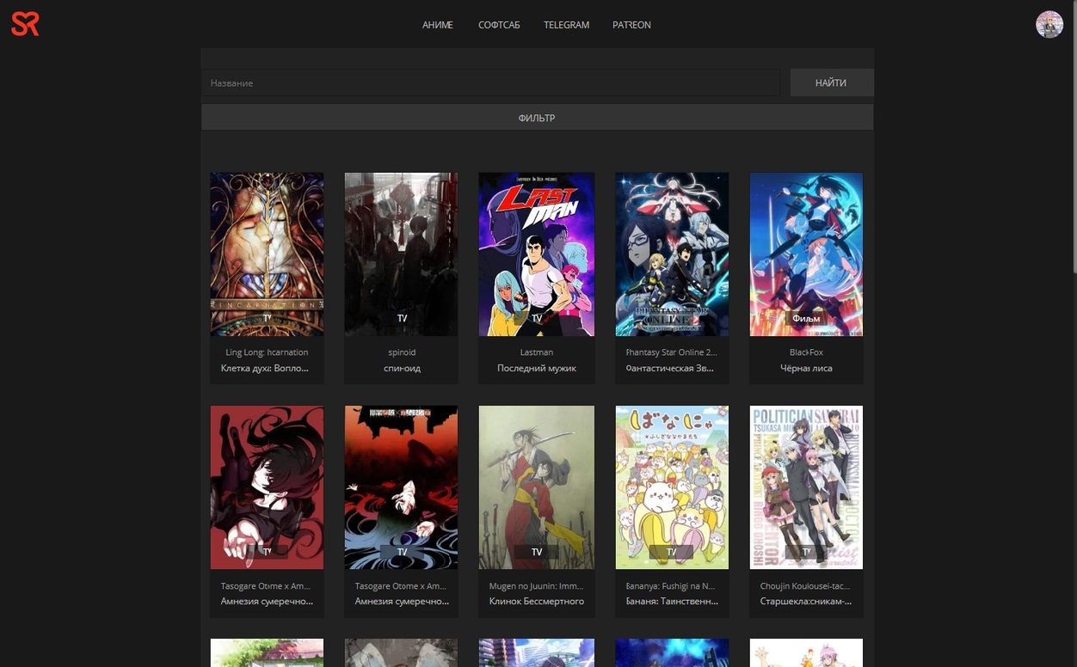
Task: Click the page vertical scrollbar
Action: [x=1073, y=138]
